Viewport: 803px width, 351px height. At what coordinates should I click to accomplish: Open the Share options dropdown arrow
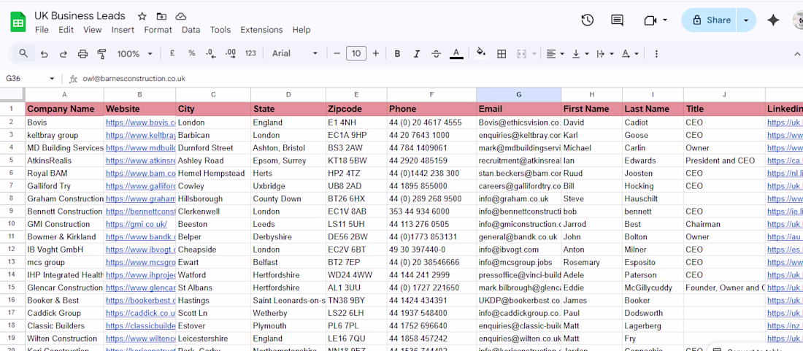click(746, 20)
